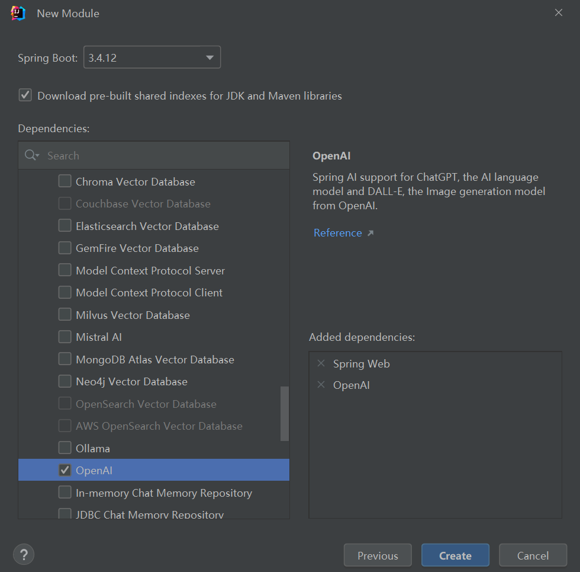The width and height of the screenshot is (580, 572).
Task: Check the Mistral AI dependency
Action: click(x=65, y=337)
